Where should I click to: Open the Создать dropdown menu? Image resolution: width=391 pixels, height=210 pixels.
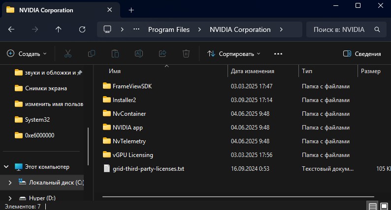click(x=27, y=53)
